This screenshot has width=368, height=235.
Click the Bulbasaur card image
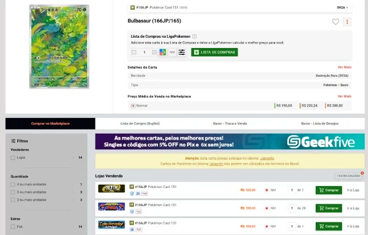click(59, 47)
